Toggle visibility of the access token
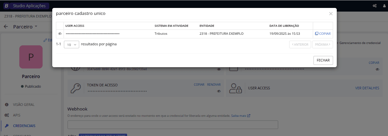Screen dimensions: 388x136 point(219,91)
